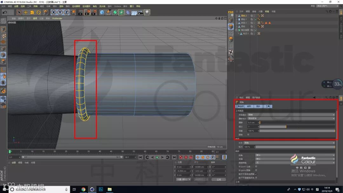Select the Move tool icon

[x=26, y=12]
